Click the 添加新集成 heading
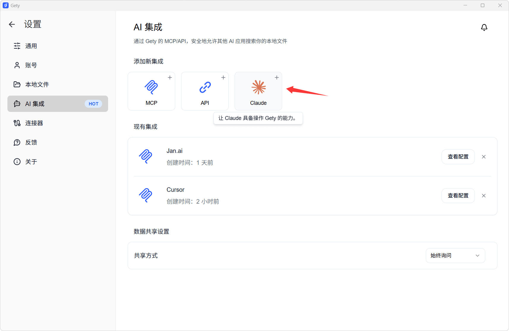Screen dimensions: 509x331 pos(148,61)
